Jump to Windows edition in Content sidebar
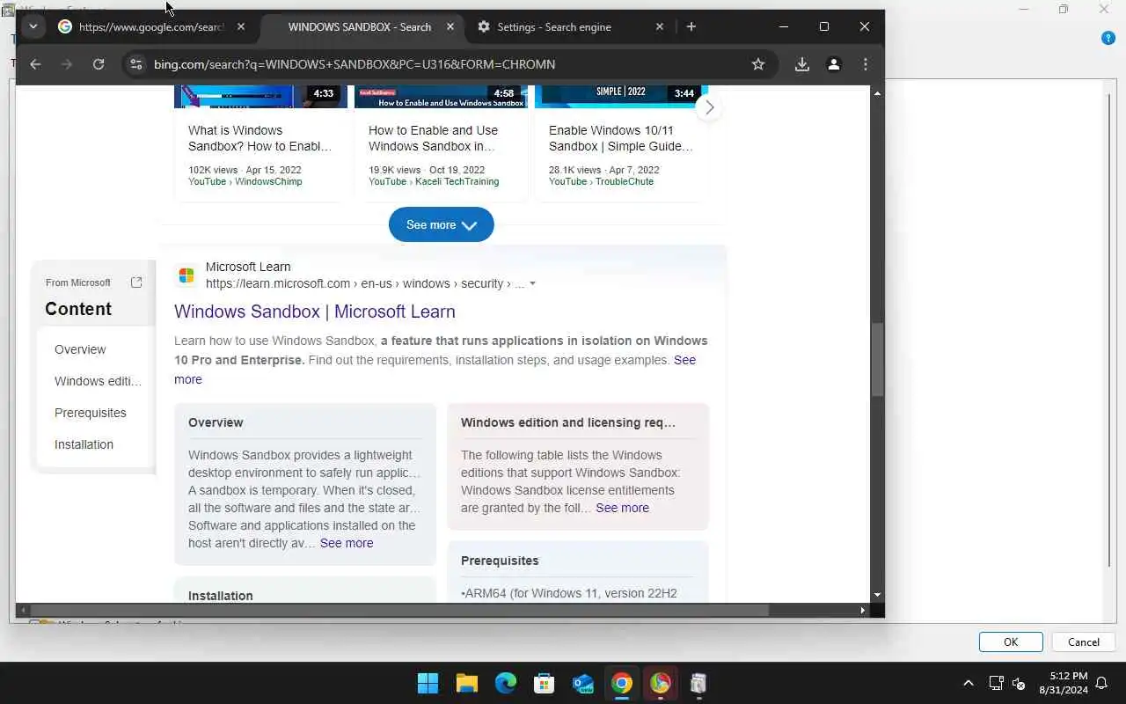 point(98,381)
